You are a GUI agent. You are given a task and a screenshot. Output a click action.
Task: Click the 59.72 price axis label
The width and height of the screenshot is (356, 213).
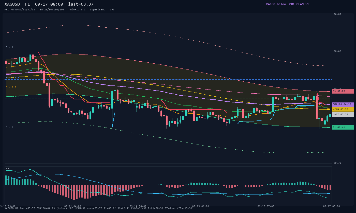337,163
